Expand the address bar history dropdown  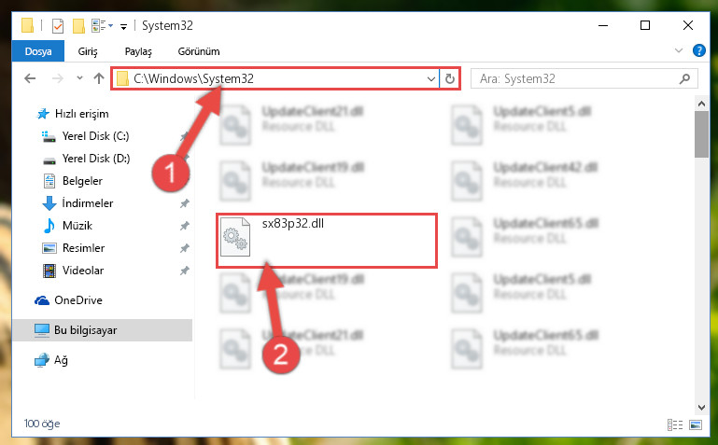pos(430,78)
